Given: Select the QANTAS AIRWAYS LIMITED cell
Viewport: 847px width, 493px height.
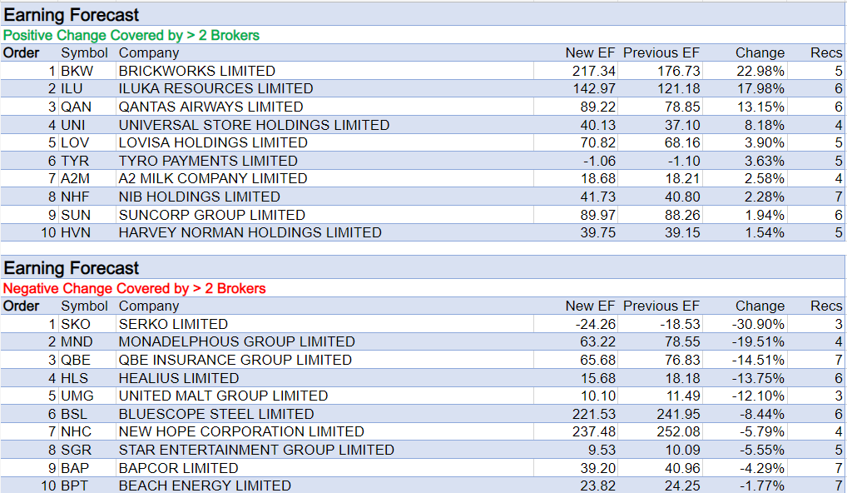Looking at the screenshot, I should click(x=211, y=107).
